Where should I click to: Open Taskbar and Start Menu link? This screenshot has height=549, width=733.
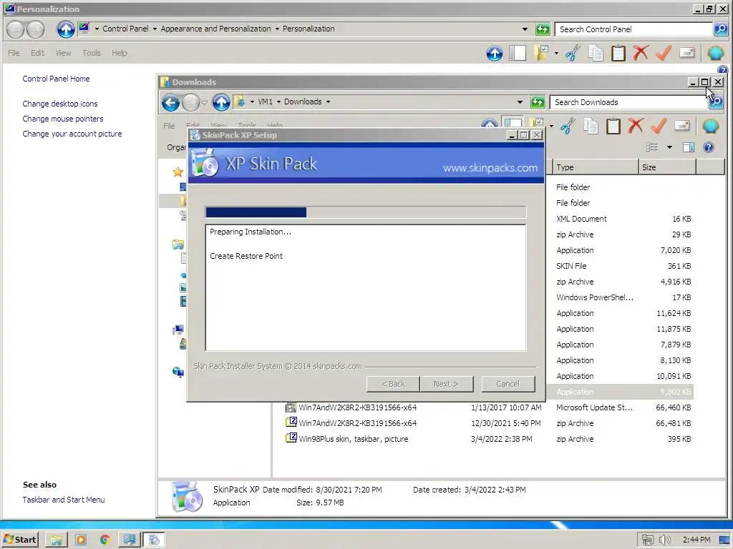click(x=64, y=500)
